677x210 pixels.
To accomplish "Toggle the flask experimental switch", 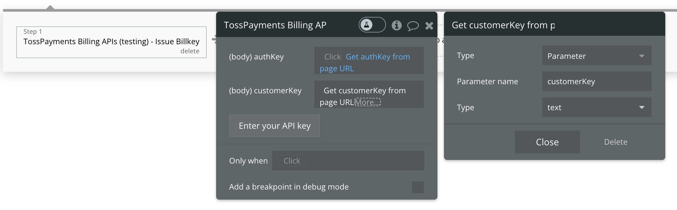I will [x=372, y=25].
